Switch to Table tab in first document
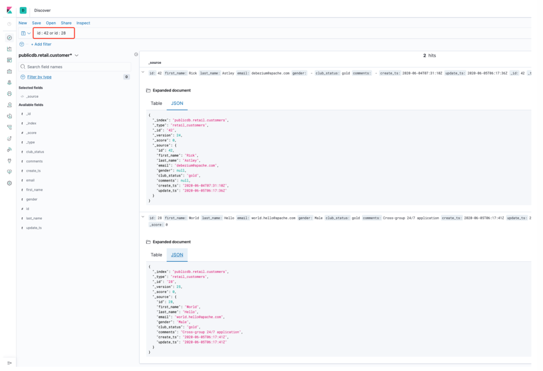This screenshot has width=543, height=371. tap(156, 103)
